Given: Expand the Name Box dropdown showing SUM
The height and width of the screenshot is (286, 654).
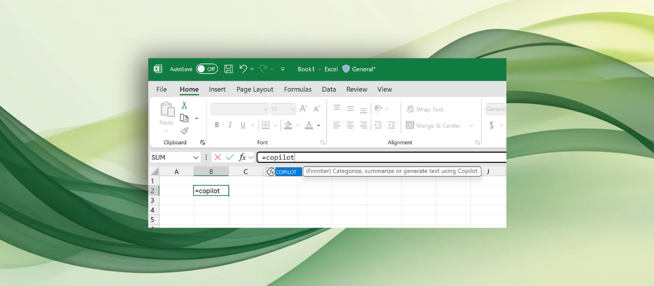Looking at the screenshot, I should pyautogui.click(x=196, y=157).
